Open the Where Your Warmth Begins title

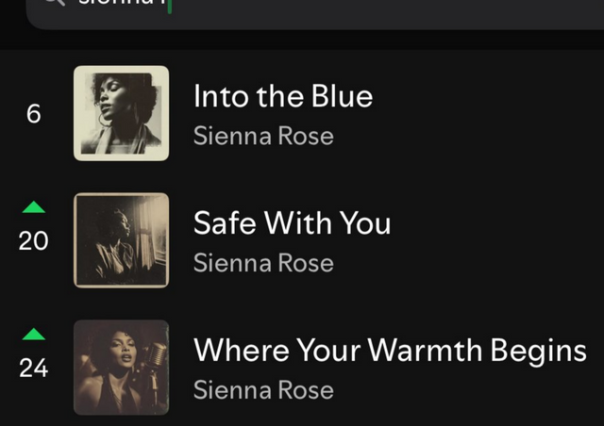pos(390,351)
